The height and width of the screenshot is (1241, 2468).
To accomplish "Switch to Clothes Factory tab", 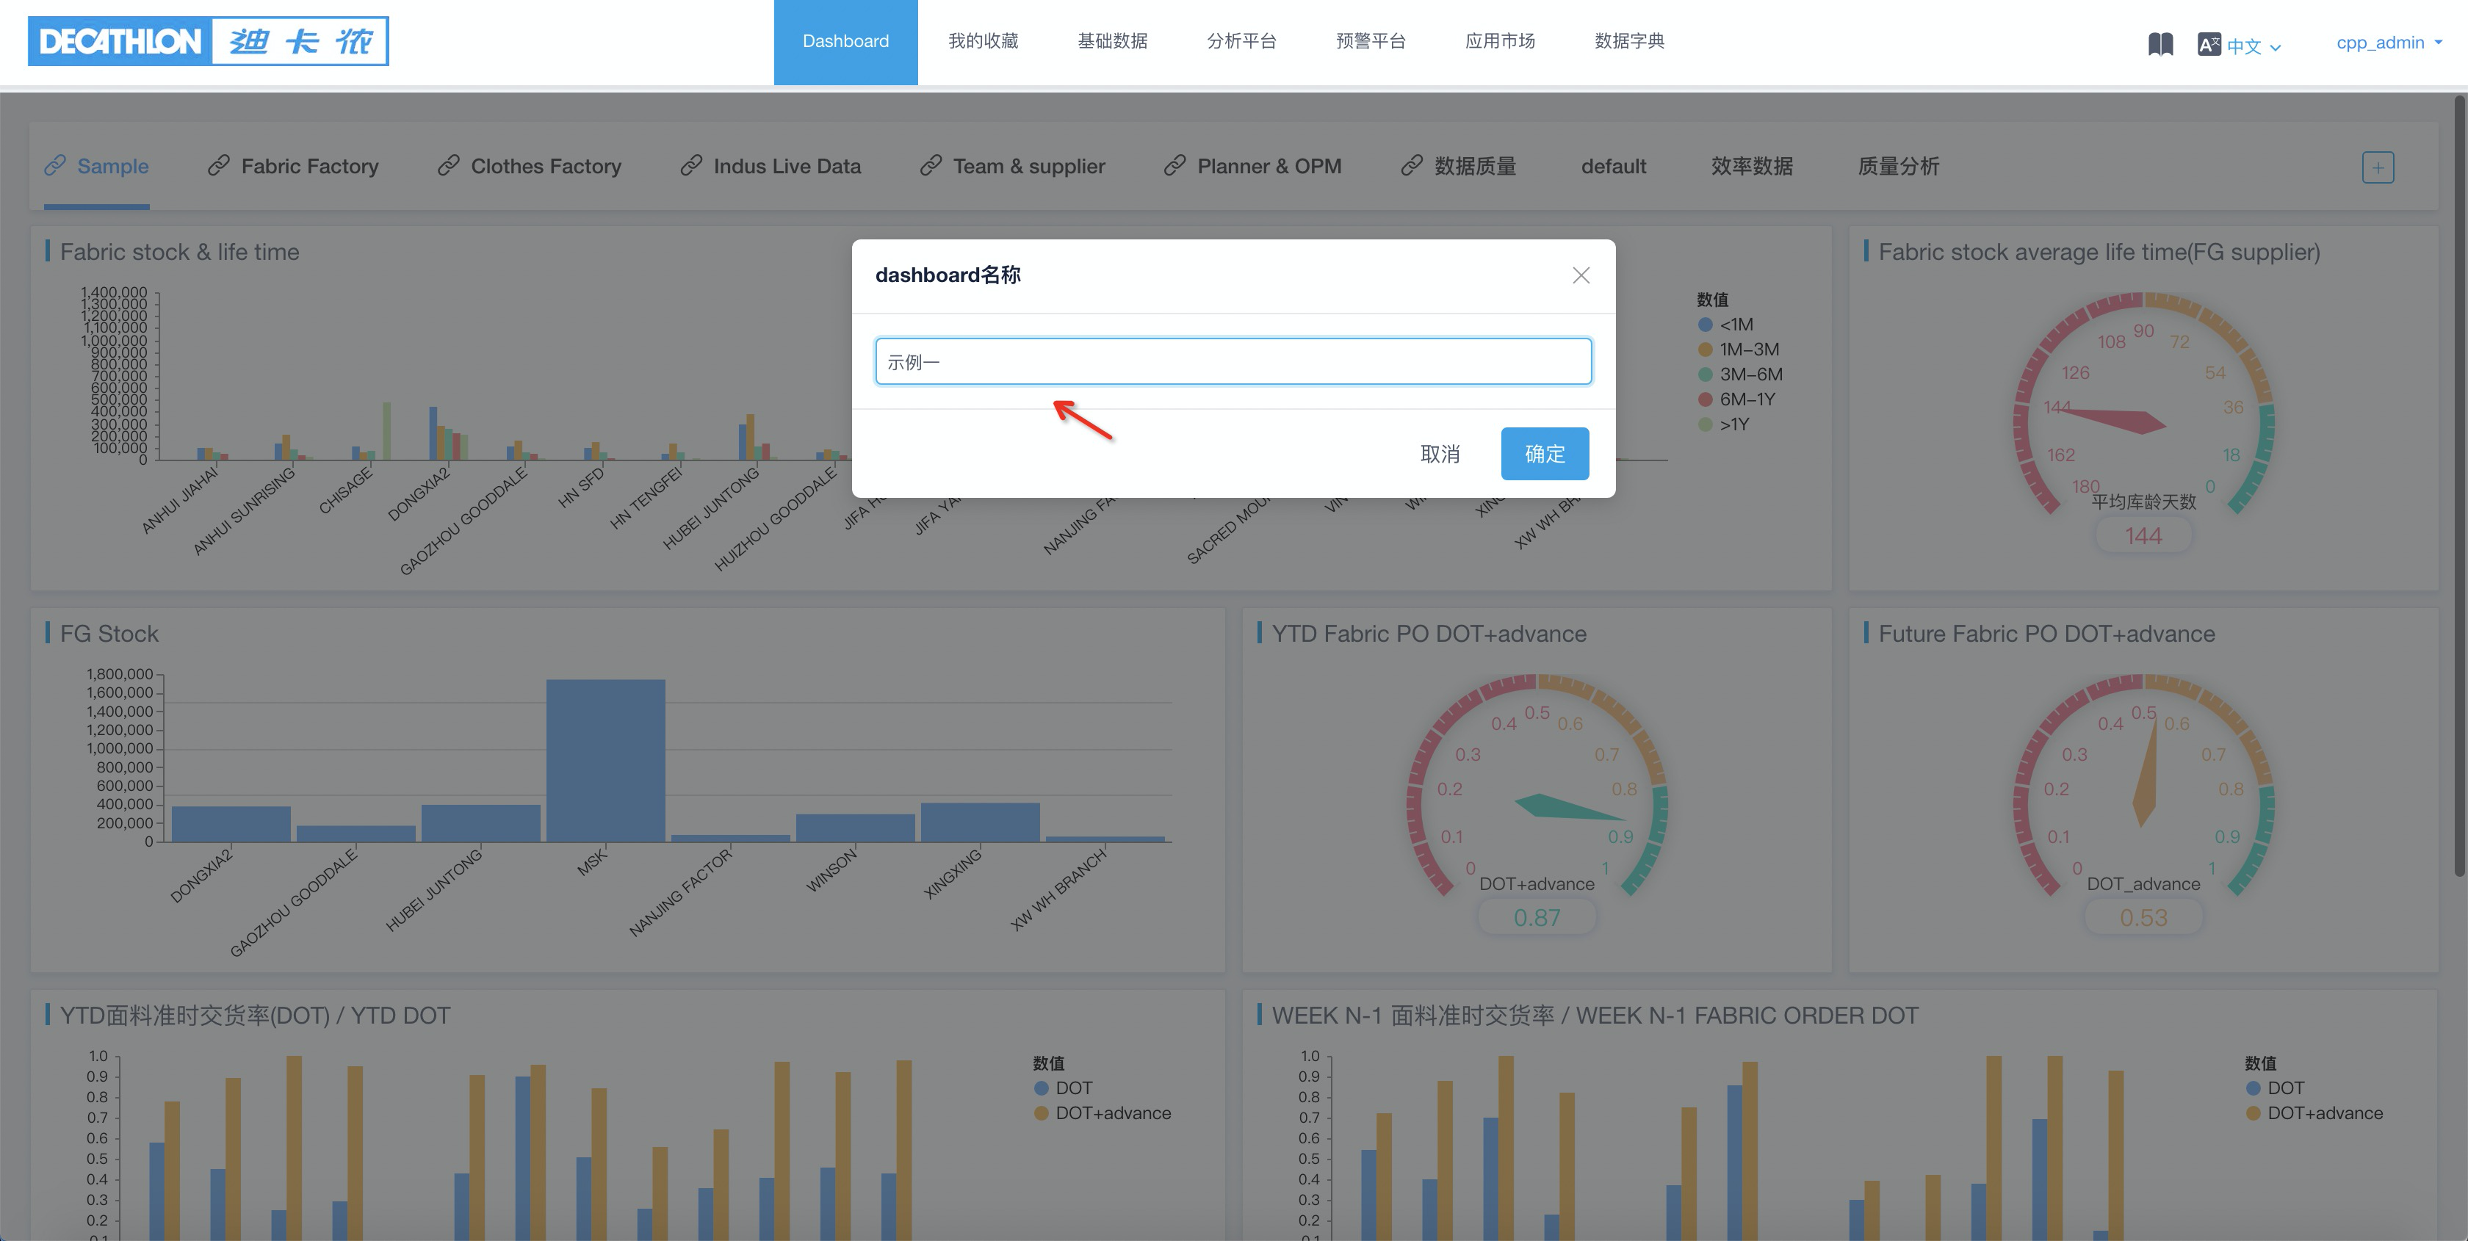I will 546,166.
